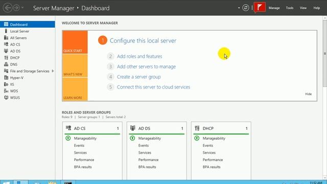
Task: Click AD DS Manageability status icon
Action: pos(132,138)
